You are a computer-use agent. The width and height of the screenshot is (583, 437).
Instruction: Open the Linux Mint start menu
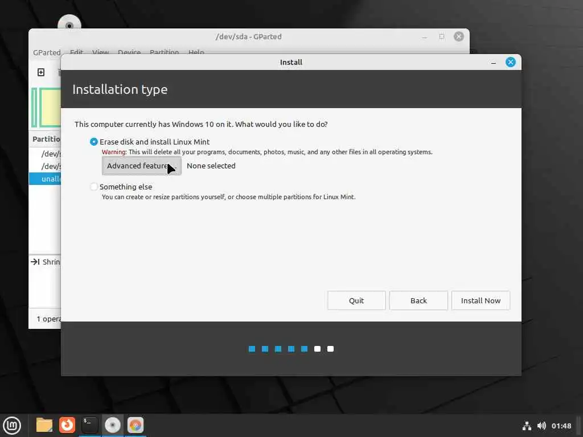tap(12, 426)
